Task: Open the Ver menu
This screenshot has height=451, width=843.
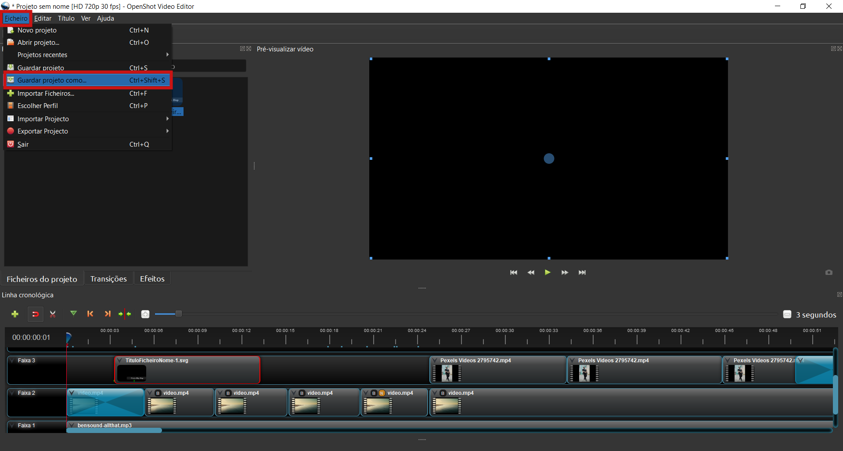Action: click(86, 18)
